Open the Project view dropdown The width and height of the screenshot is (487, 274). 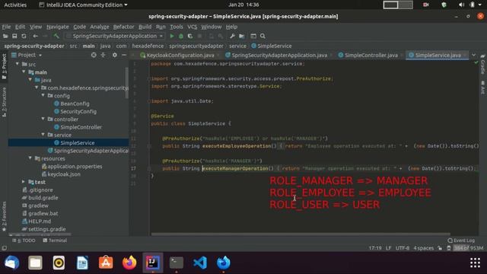pyautogui.click(x=27, y=55)
